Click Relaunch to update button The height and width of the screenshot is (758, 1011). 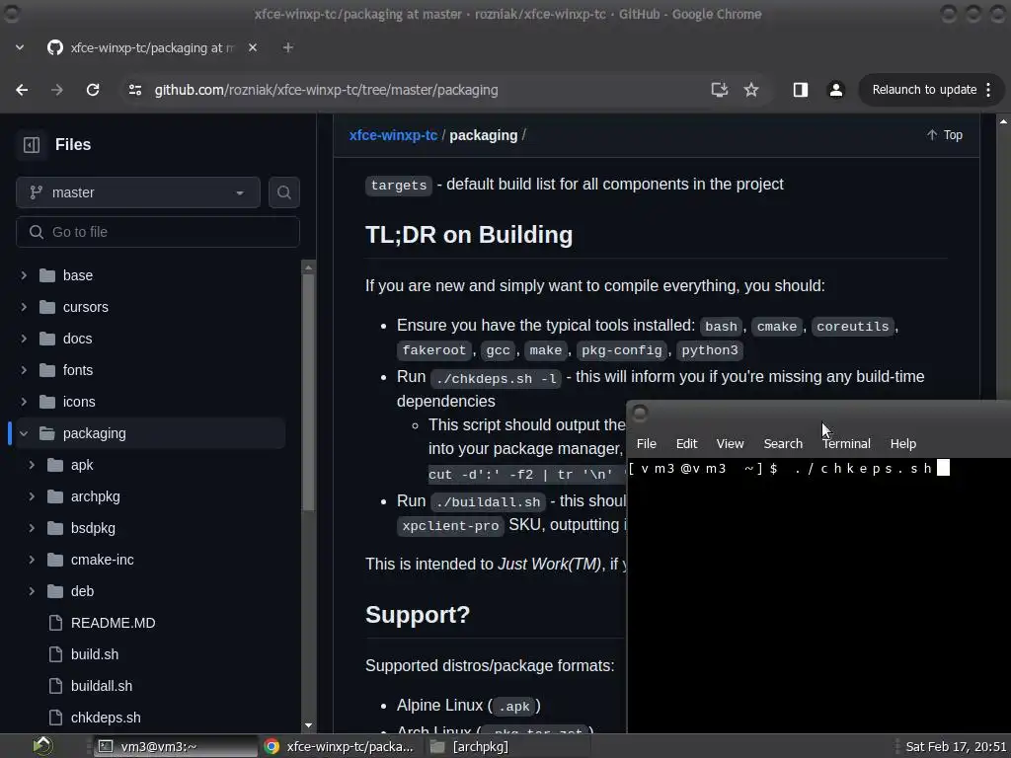point(924,90)
